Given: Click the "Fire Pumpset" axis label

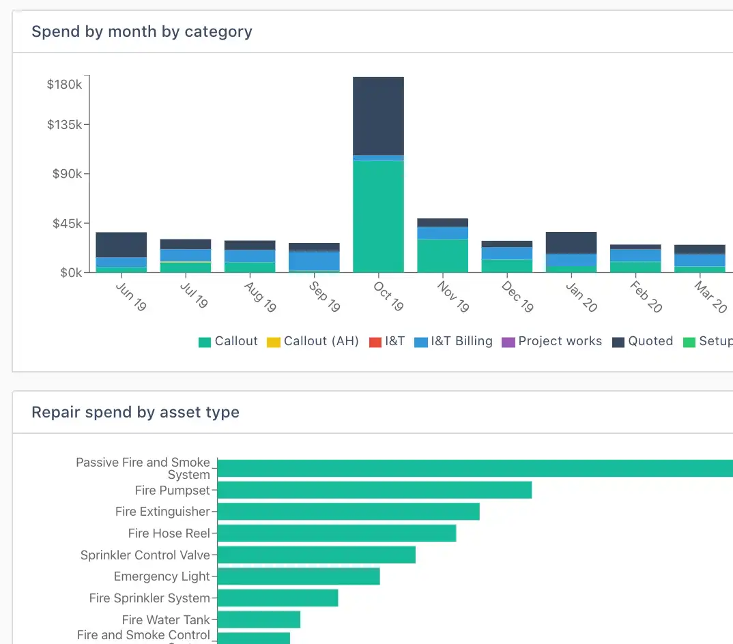Looking at the screenshot, I should tap(173, 491).
